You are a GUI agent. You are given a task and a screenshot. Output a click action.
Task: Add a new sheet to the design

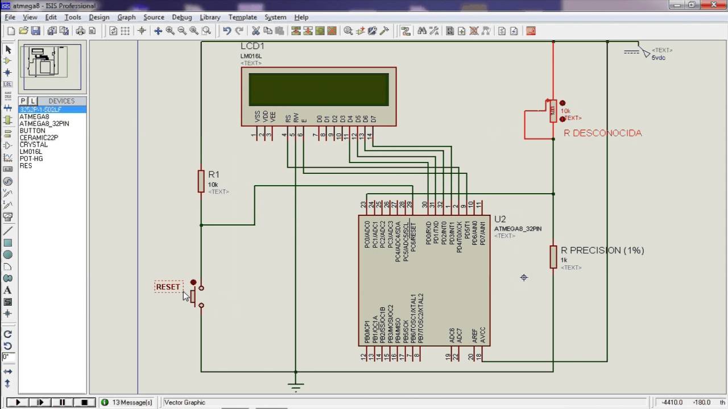tap(462, 31)
